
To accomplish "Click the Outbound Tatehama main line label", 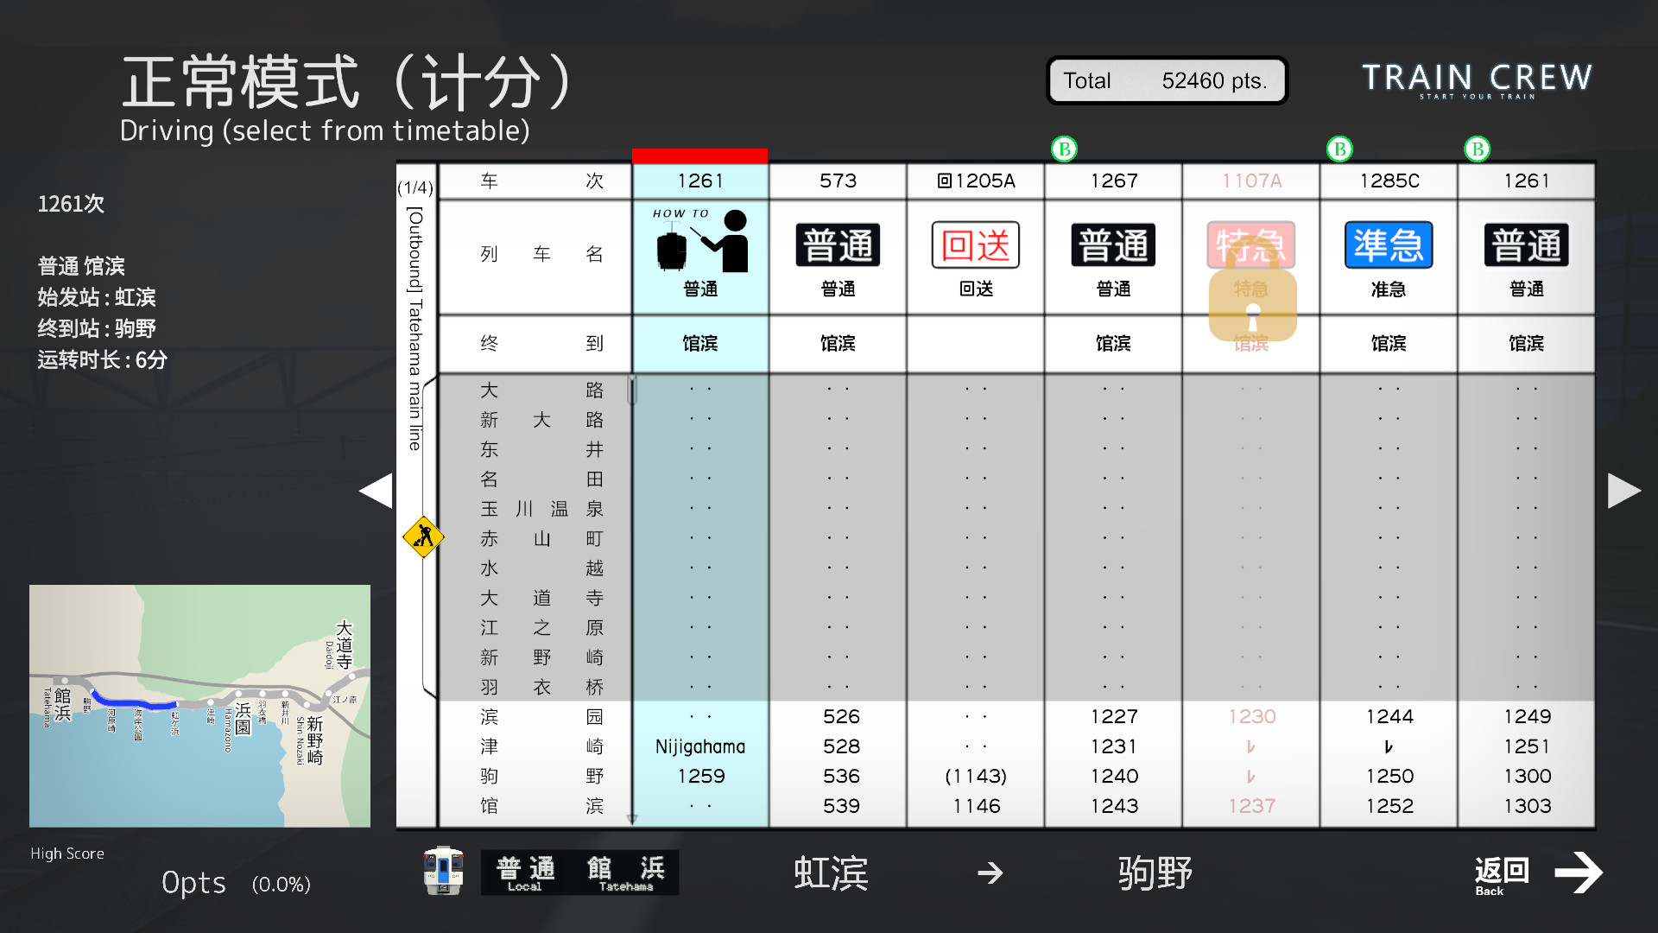I will (415, 328).
